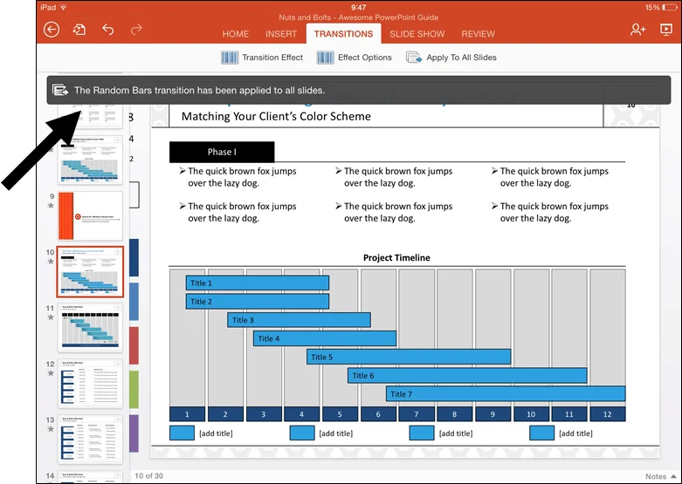Click the 10 of 30 slide counter
The width and height of the screenshot is (682, 484).
click(x=148, y=476)
